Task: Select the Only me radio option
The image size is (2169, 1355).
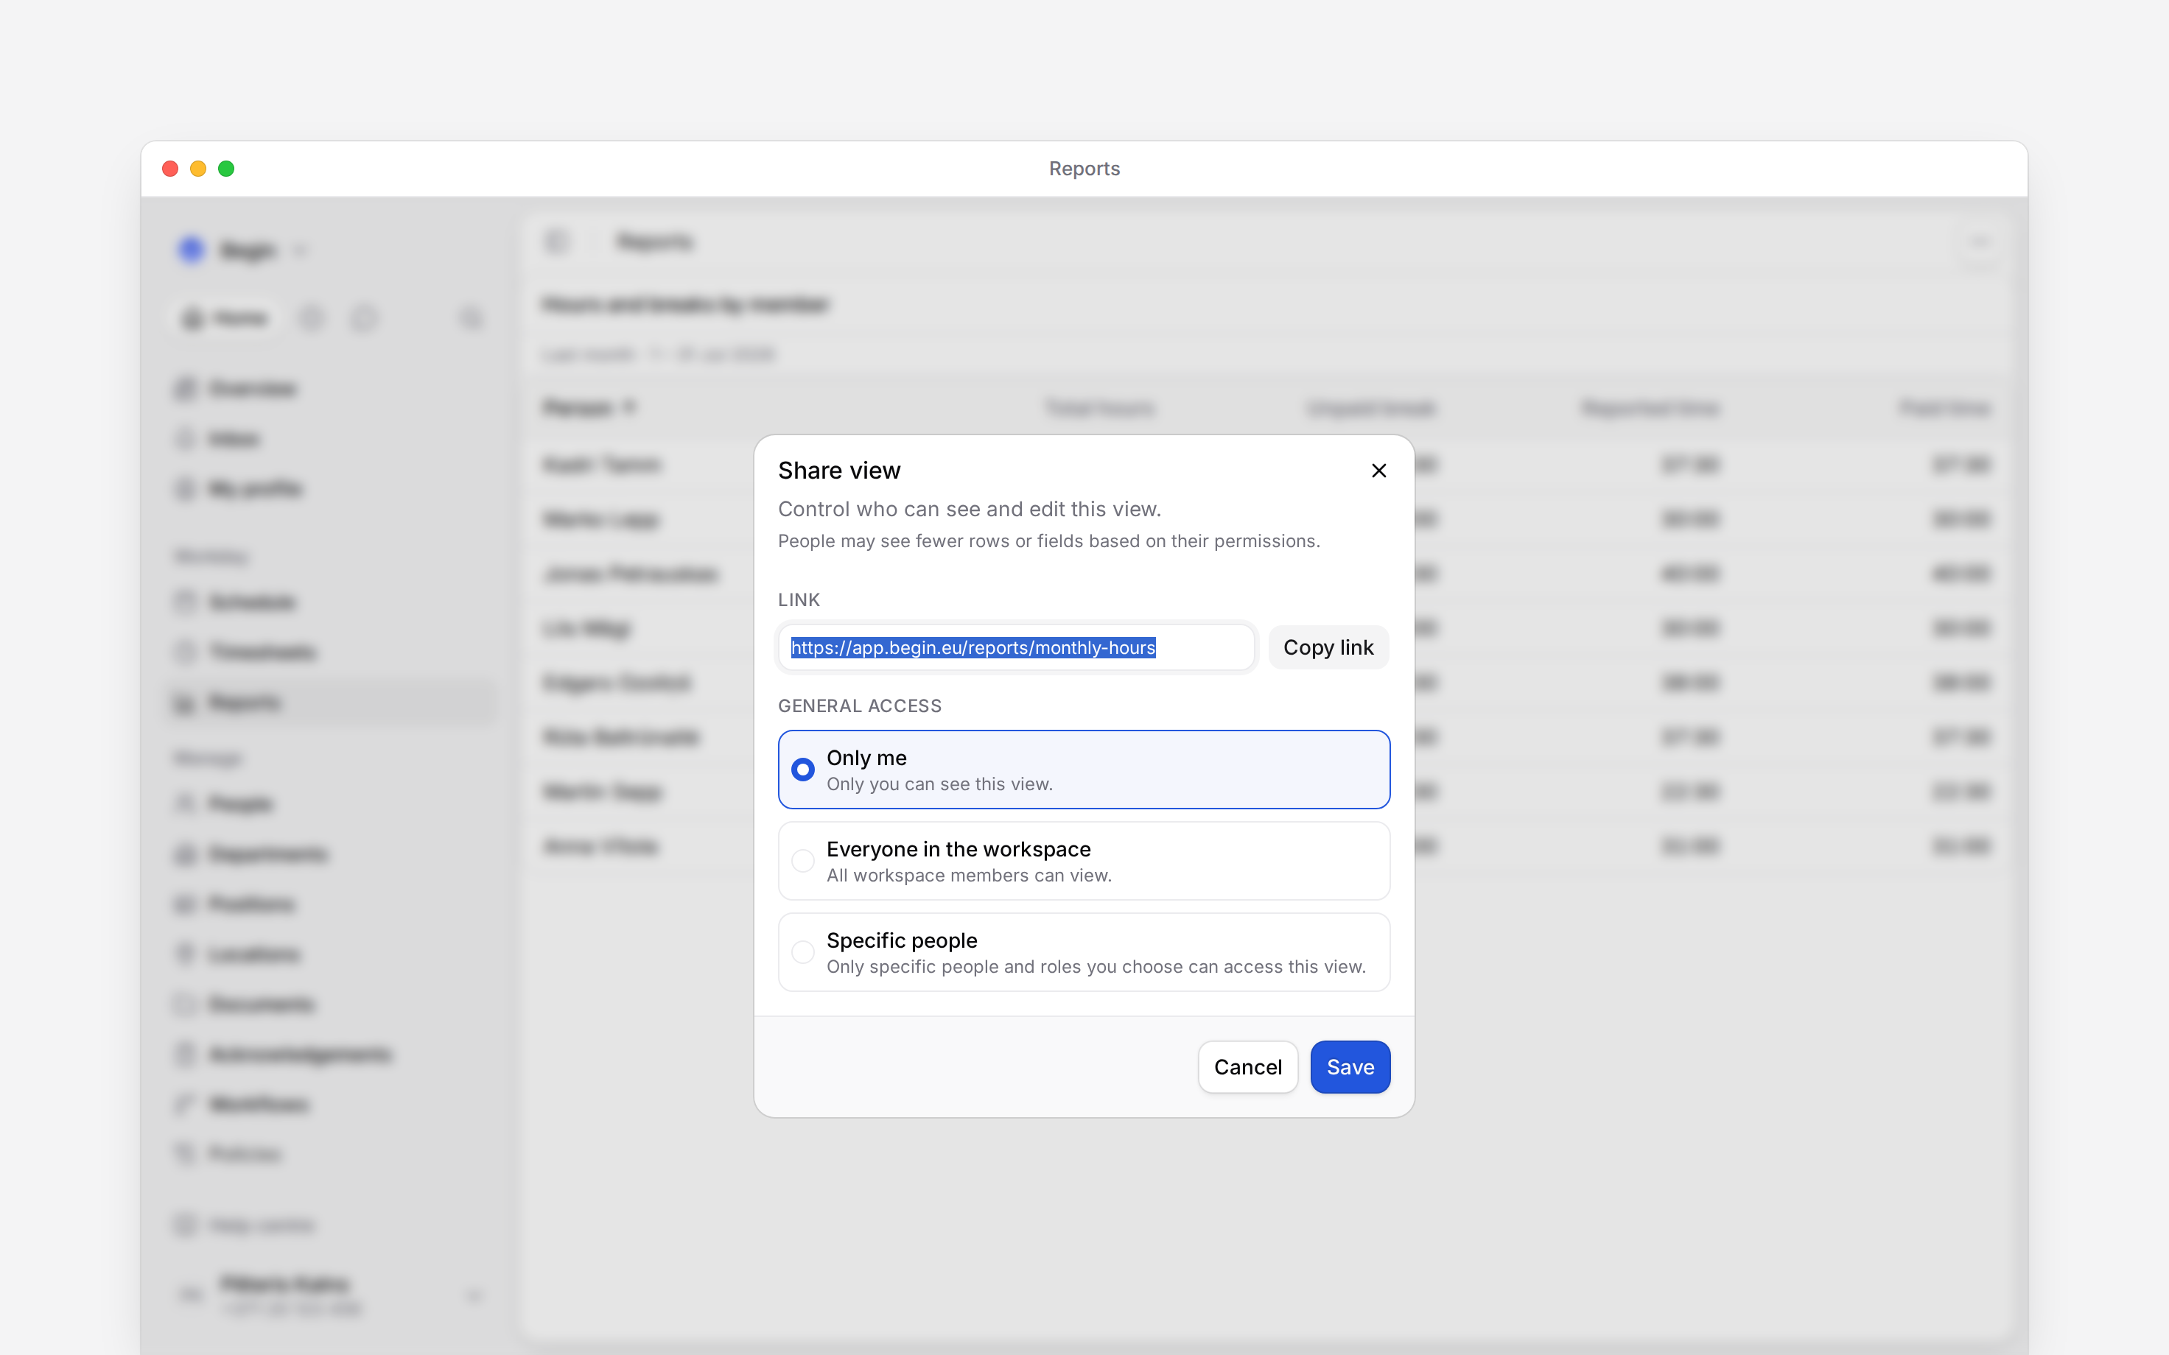Action: 1084,770
